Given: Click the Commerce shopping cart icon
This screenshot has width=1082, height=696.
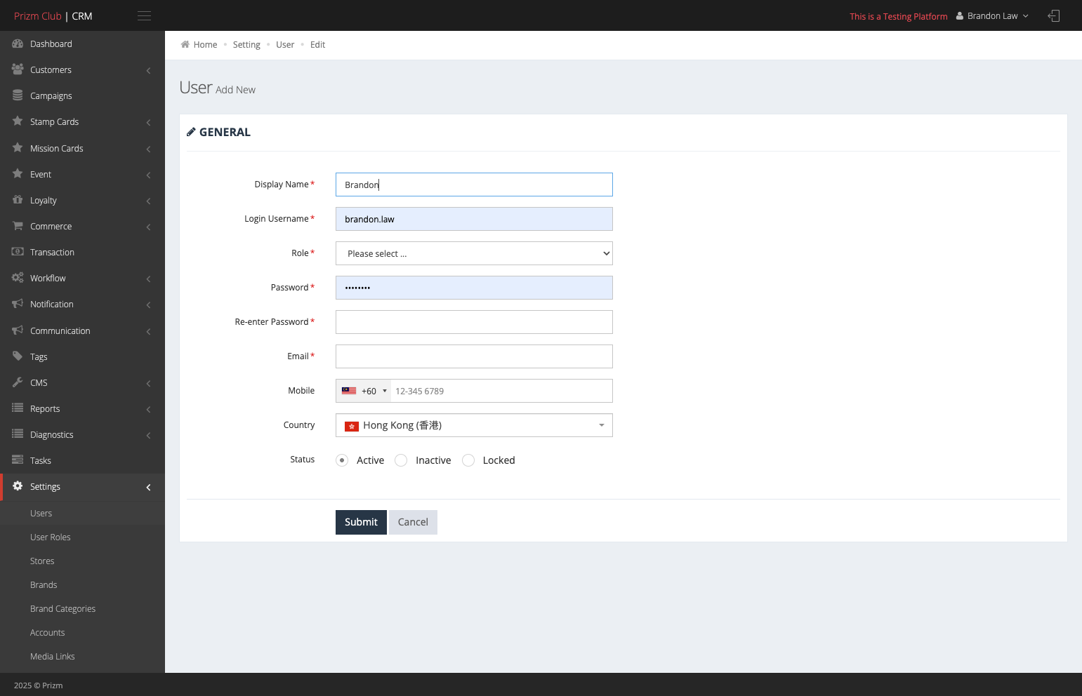Looking at the screenshot, I should tap(18, 226).
